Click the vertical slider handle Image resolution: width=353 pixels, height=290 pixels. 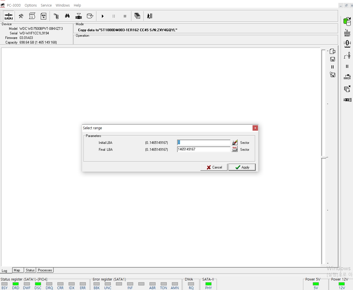(x=324, y=157)
